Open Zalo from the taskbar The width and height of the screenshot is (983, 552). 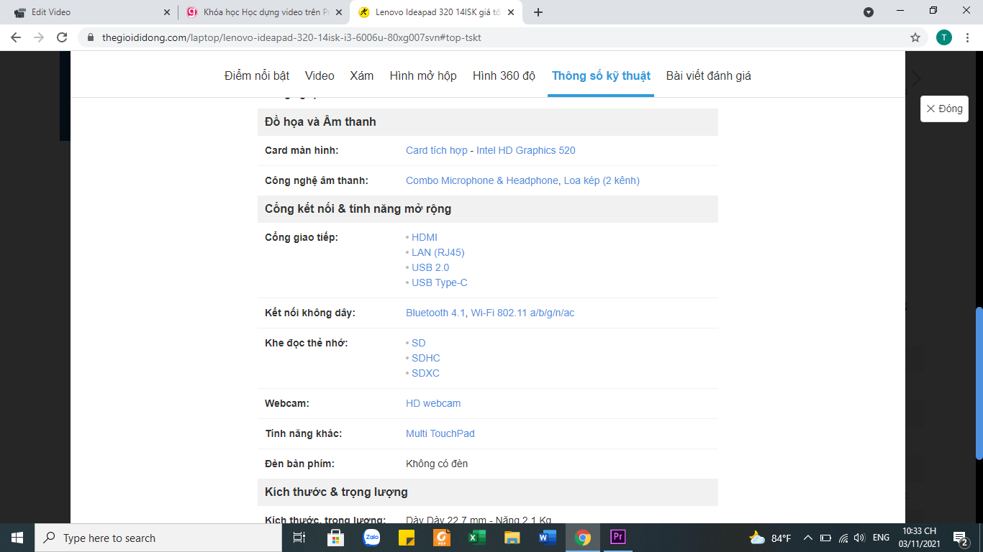click(x=371, y=538)
